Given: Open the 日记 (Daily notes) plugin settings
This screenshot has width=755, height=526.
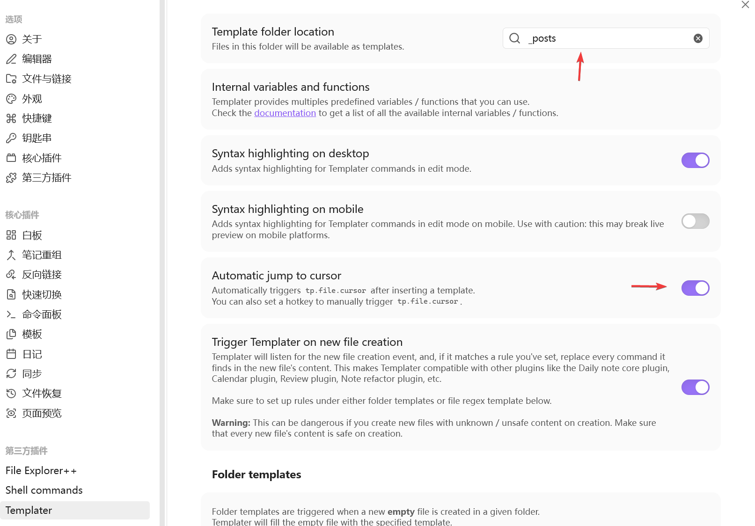Looking at the screenshot, I should (x=32, y=354).
